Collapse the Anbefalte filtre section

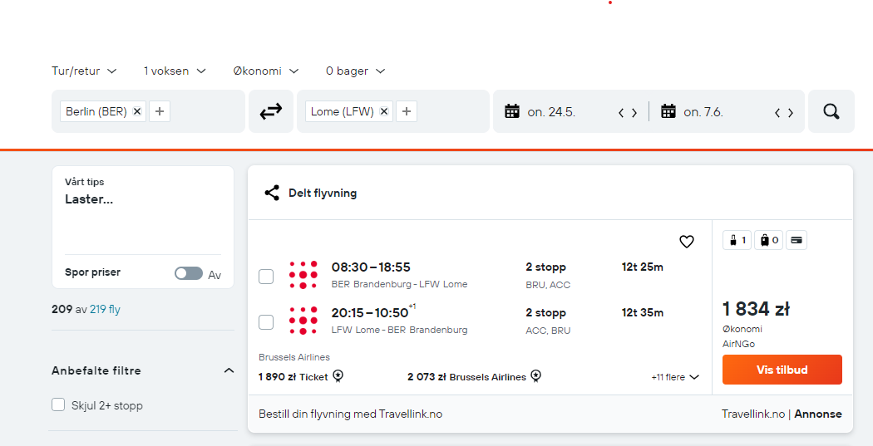click(229, 370)
